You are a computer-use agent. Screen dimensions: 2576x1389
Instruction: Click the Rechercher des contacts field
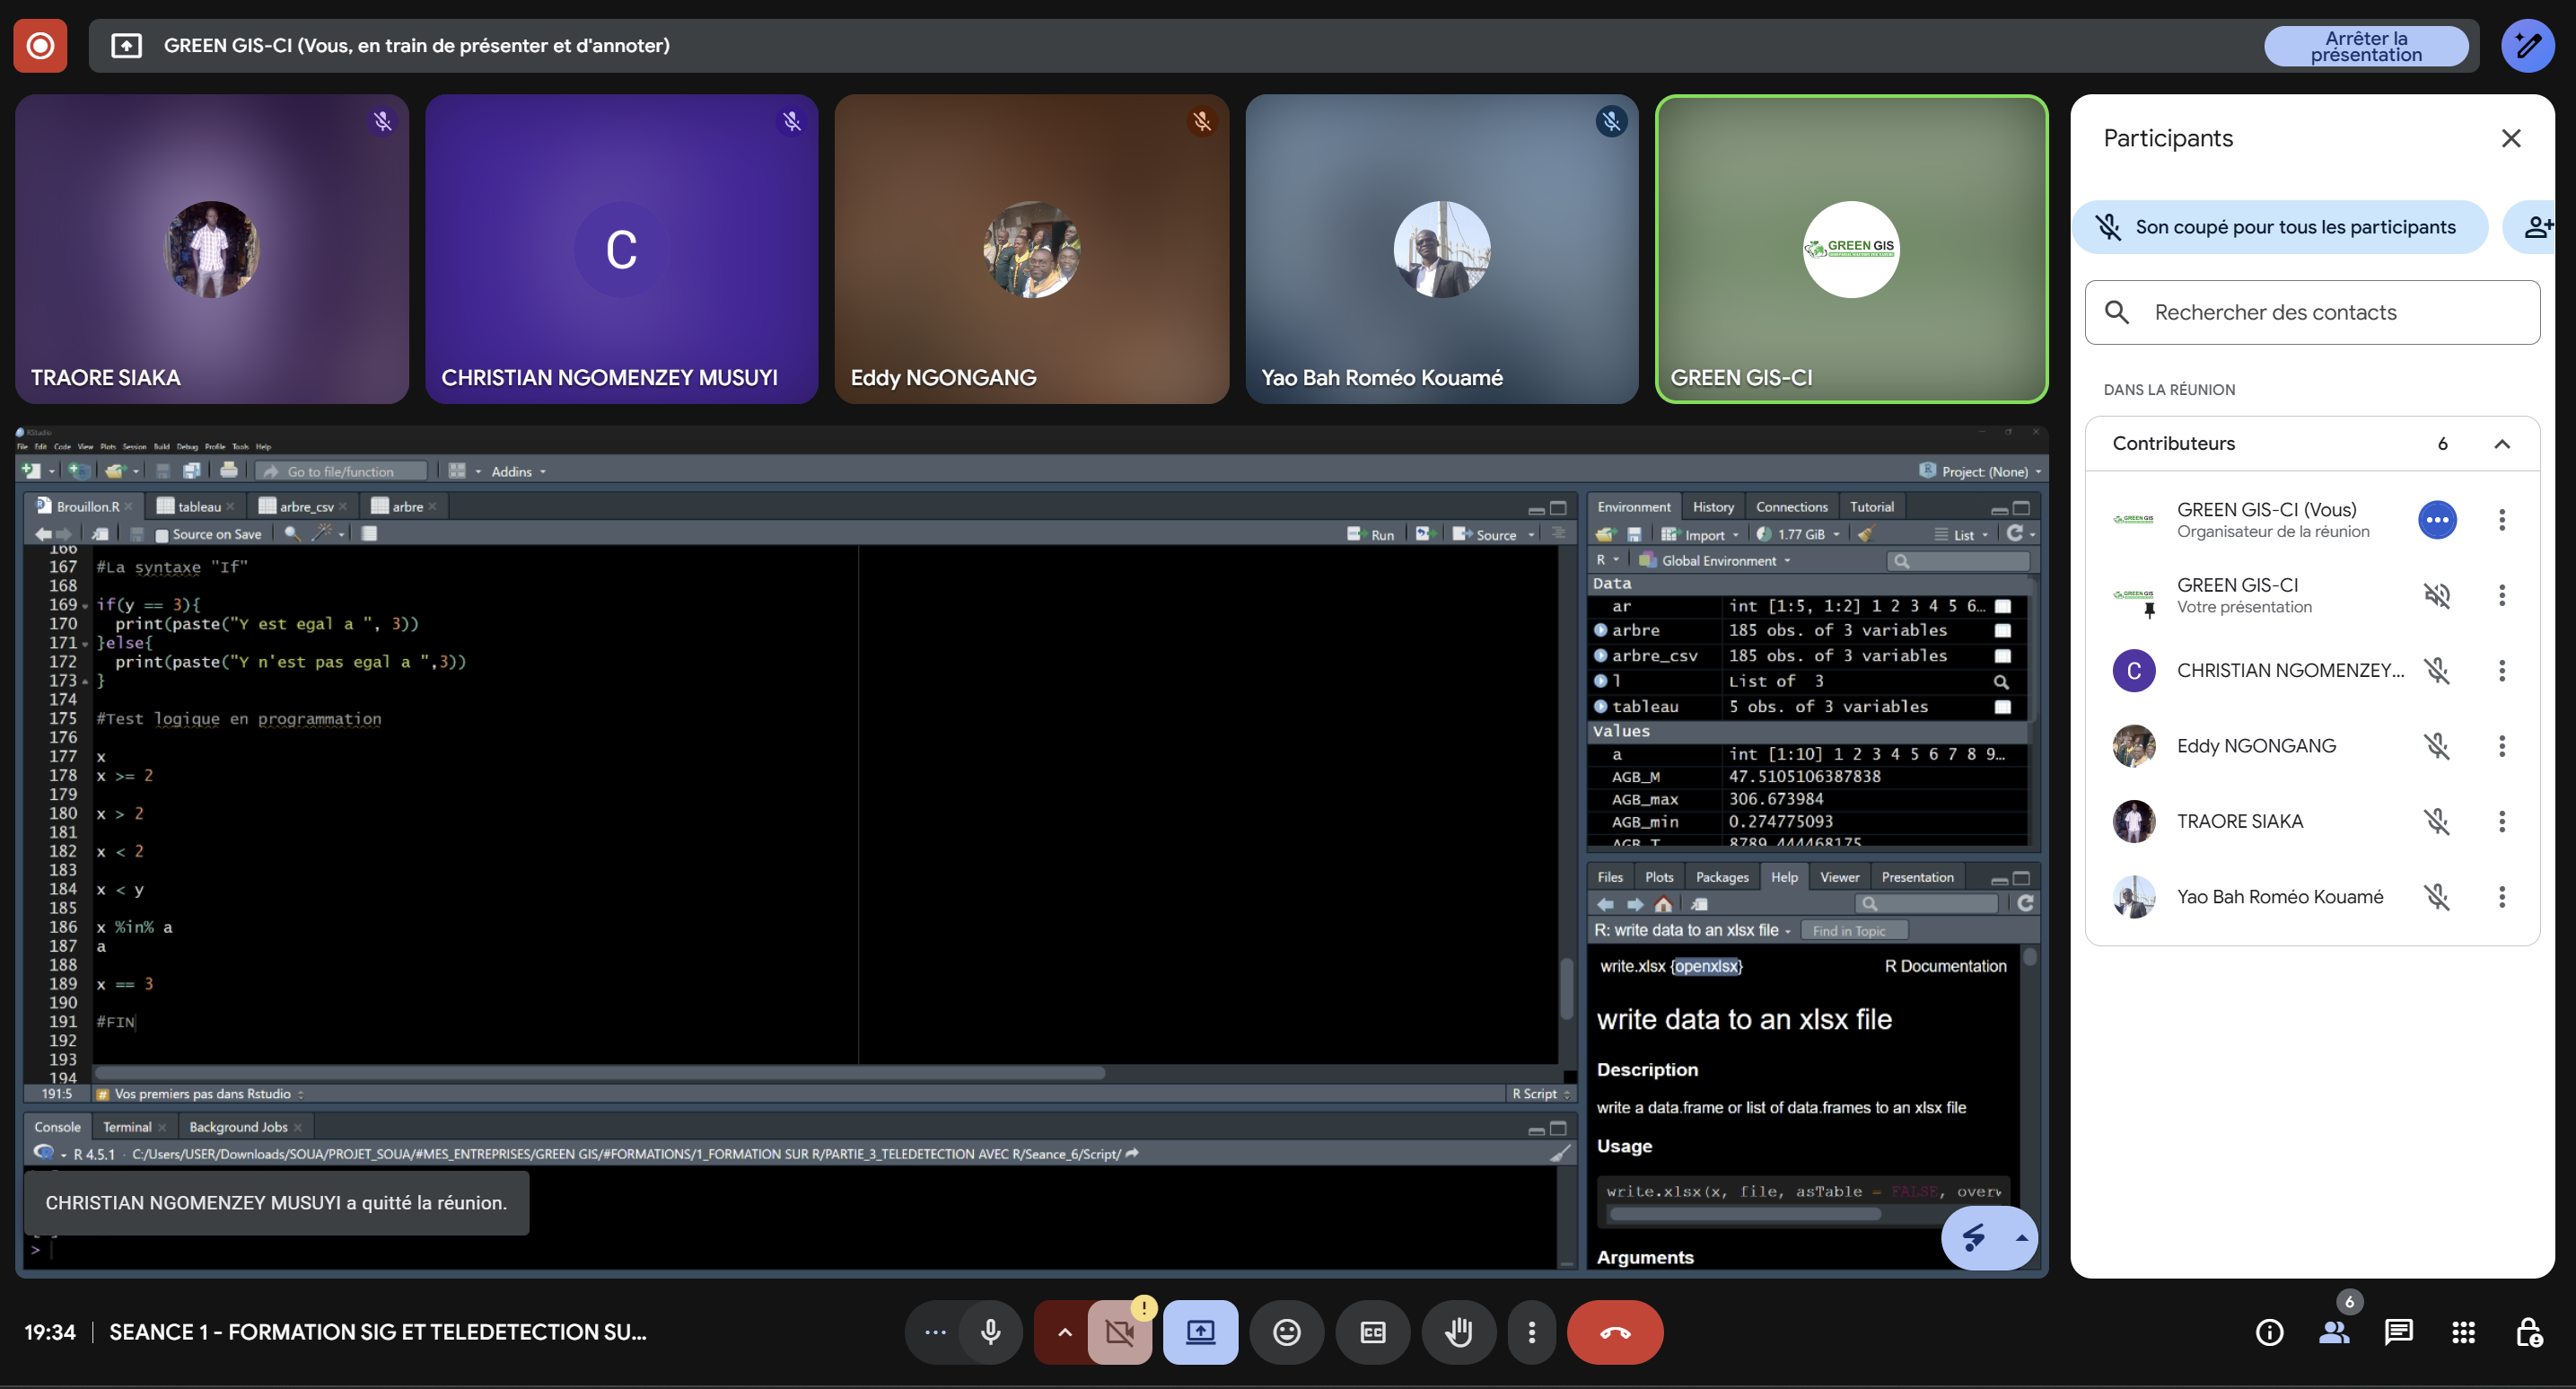(x=2311, y=312)
